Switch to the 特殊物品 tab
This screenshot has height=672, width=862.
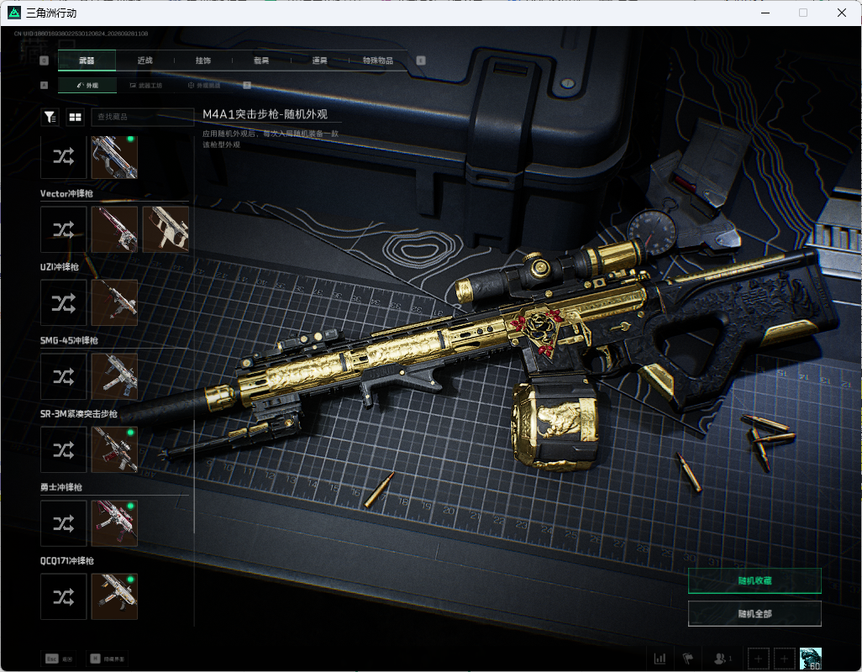click(378, 60)
